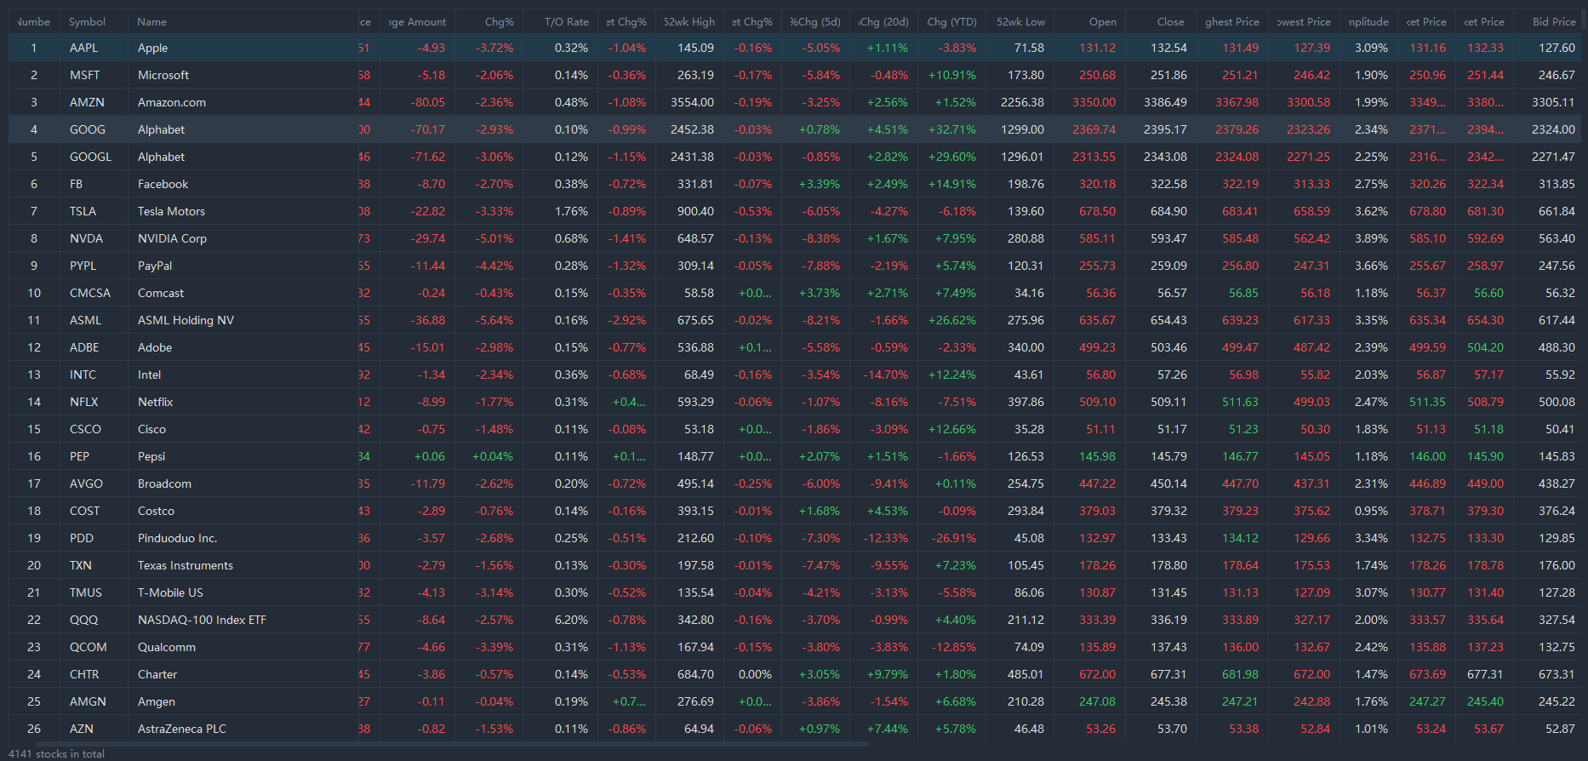This screenshot has width=1588, height=761.
Task: Sort by Chg (YTD) column header
Action: point(951,21)
